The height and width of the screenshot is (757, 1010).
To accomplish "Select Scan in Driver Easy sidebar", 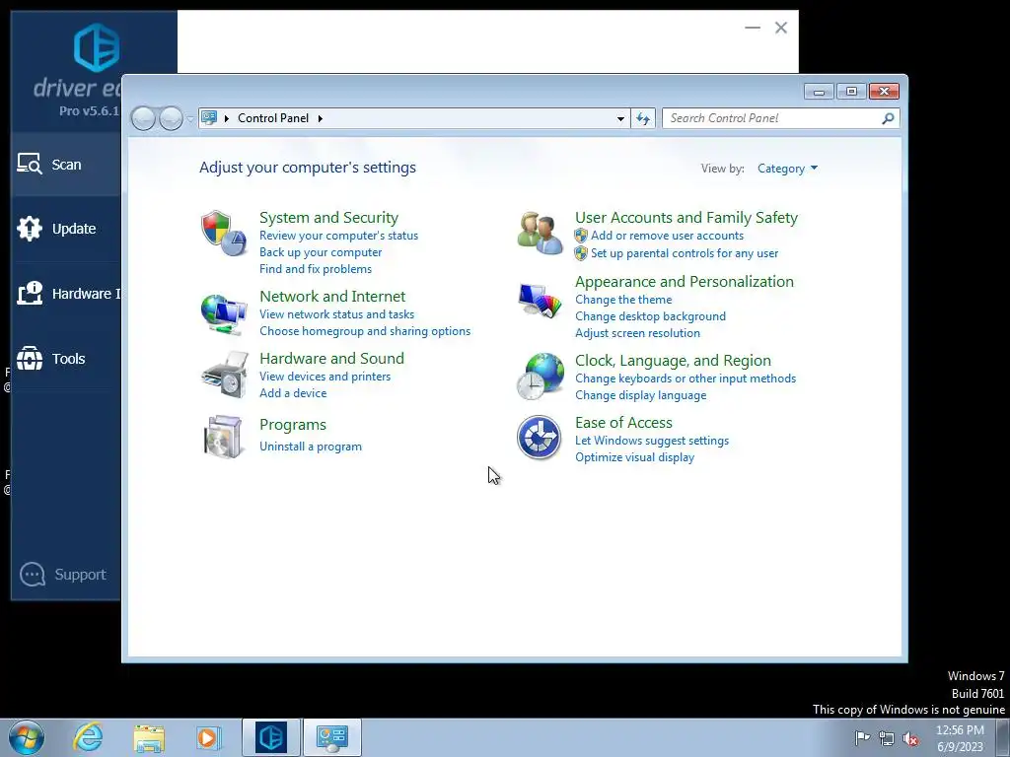I will pos(66,165).
